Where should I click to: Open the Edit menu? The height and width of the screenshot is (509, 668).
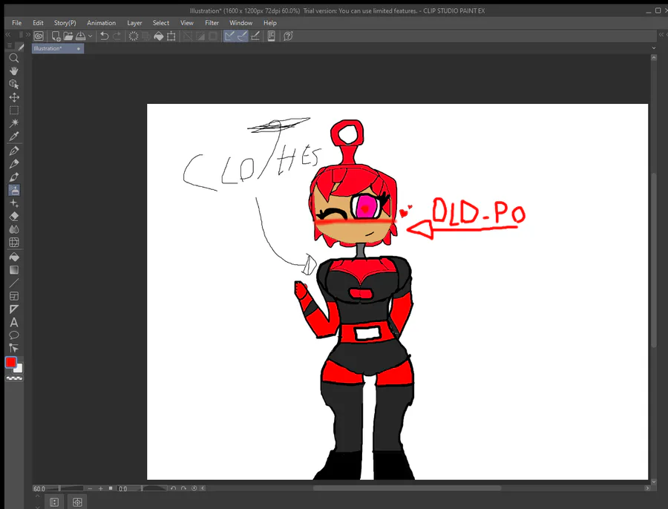(38, 23)
